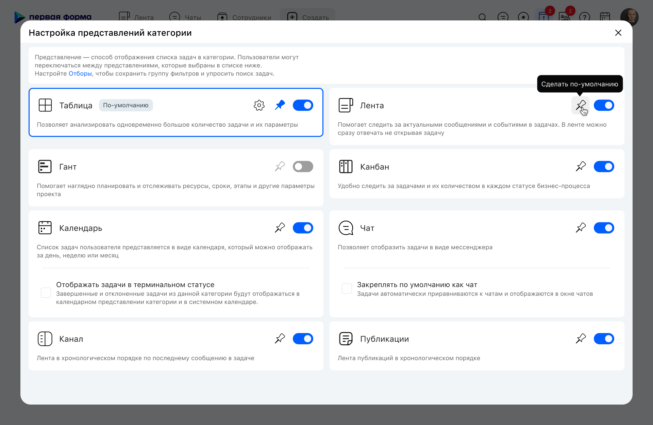The width and height of the screenshot is (653, 425).
Task: Pin Календарь view as default
Action: pos(280,228)
